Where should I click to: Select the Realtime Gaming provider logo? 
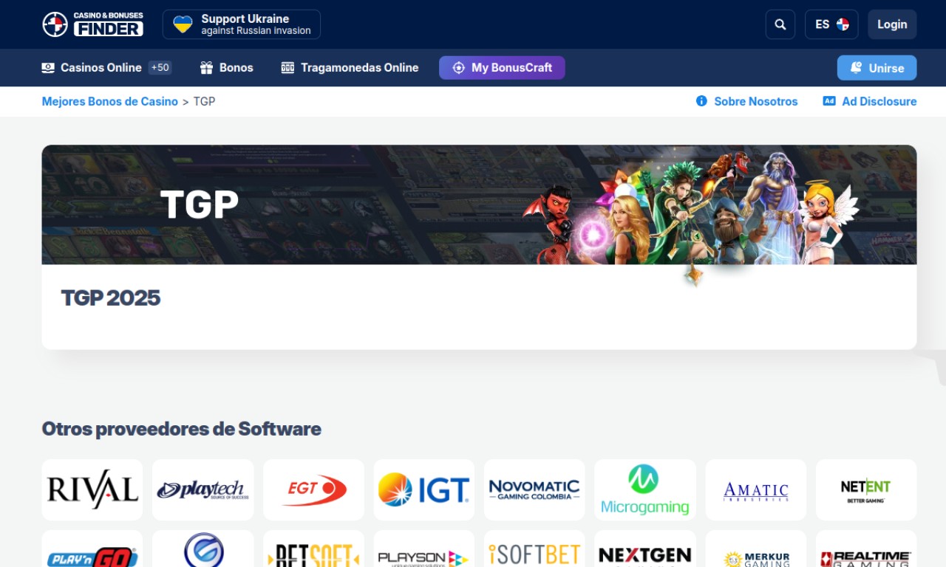(866, 549)
